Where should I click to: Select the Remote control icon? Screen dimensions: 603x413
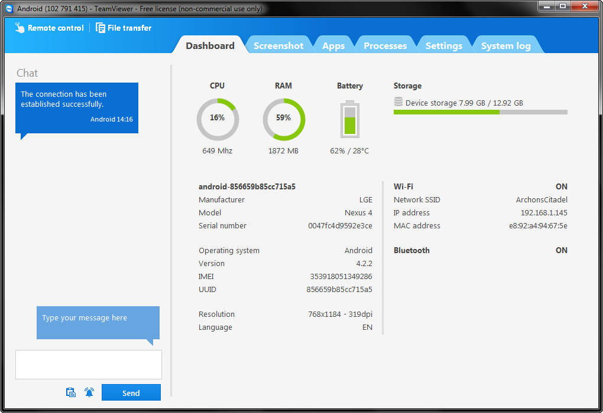tap(20, 27)
